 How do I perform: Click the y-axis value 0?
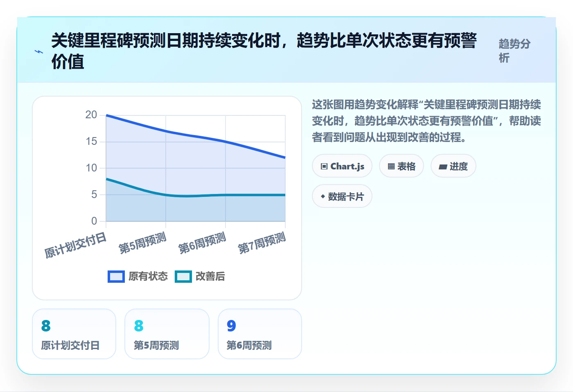pos(94,221)
